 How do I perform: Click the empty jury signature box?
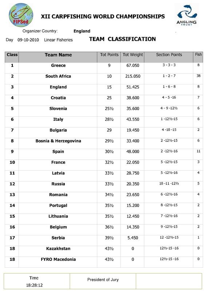pyautogui.click(x=169, y=281)
